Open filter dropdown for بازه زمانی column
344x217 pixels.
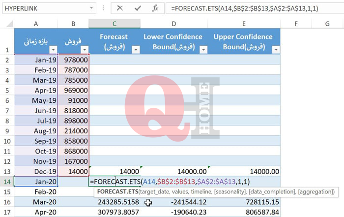click(53, 49)
